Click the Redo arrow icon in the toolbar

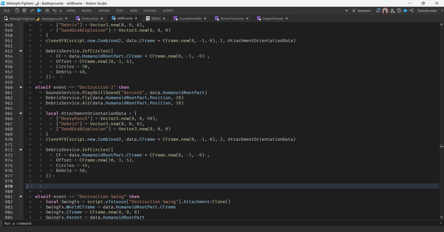pyautogui.click(x=32, y=11)
